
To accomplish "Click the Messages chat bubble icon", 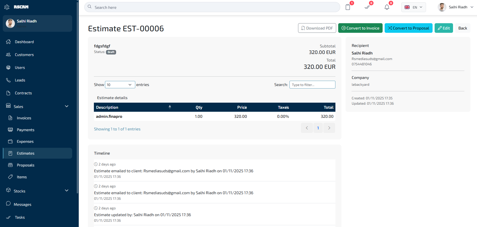I will click(8, 204).
